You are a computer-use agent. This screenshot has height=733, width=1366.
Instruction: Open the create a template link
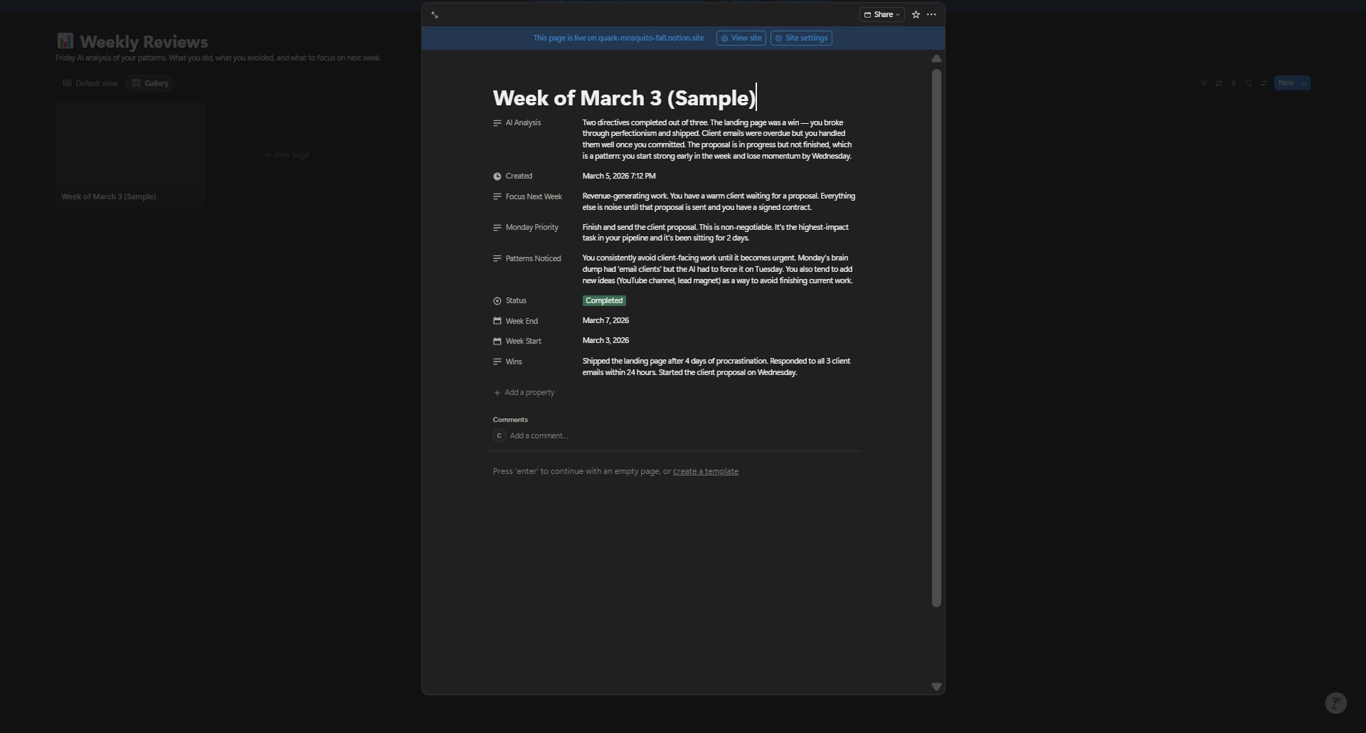[x=705, y=470]
